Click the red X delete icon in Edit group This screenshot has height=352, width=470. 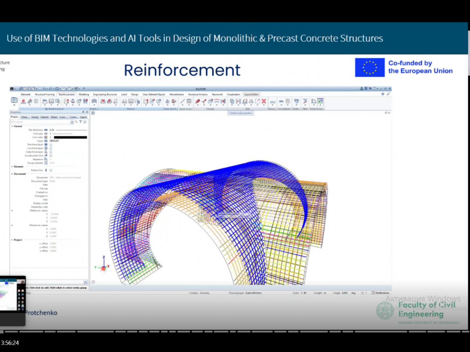pyautogui.click(x=264, y=101)
